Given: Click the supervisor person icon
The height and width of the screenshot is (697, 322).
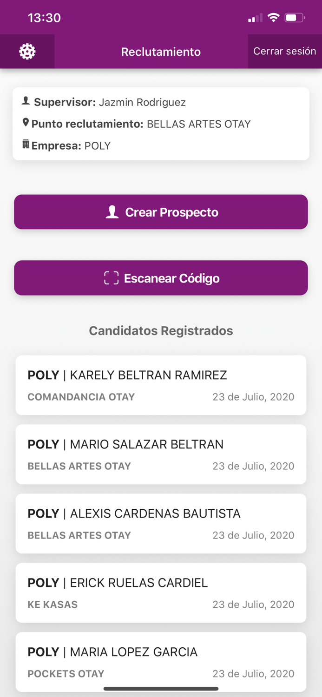Looking at the screenshot, I should pyautogui.click(x=26, y=102).
